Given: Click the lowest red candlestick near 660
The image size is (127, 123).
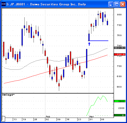Looking at the screenshot, I should 59,85.
